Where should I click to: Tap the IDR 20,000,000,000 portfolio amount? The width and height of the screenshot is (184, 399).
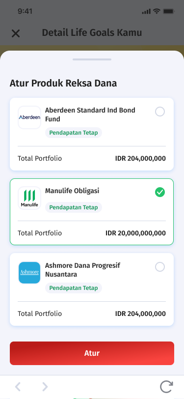tap(136, 233)
